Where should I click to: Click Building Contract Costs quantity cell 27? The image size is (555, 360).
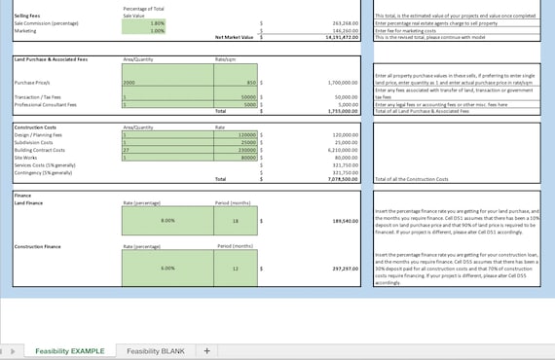(x=167, y=150)
